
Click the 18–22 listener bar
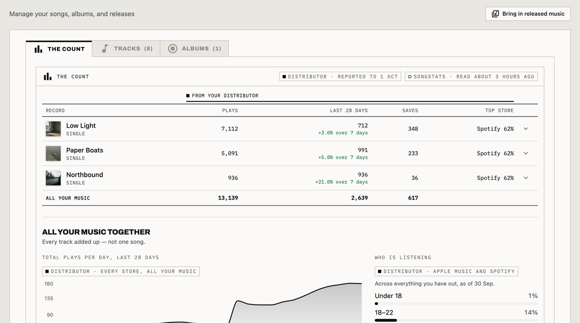[x=456, y=320]
